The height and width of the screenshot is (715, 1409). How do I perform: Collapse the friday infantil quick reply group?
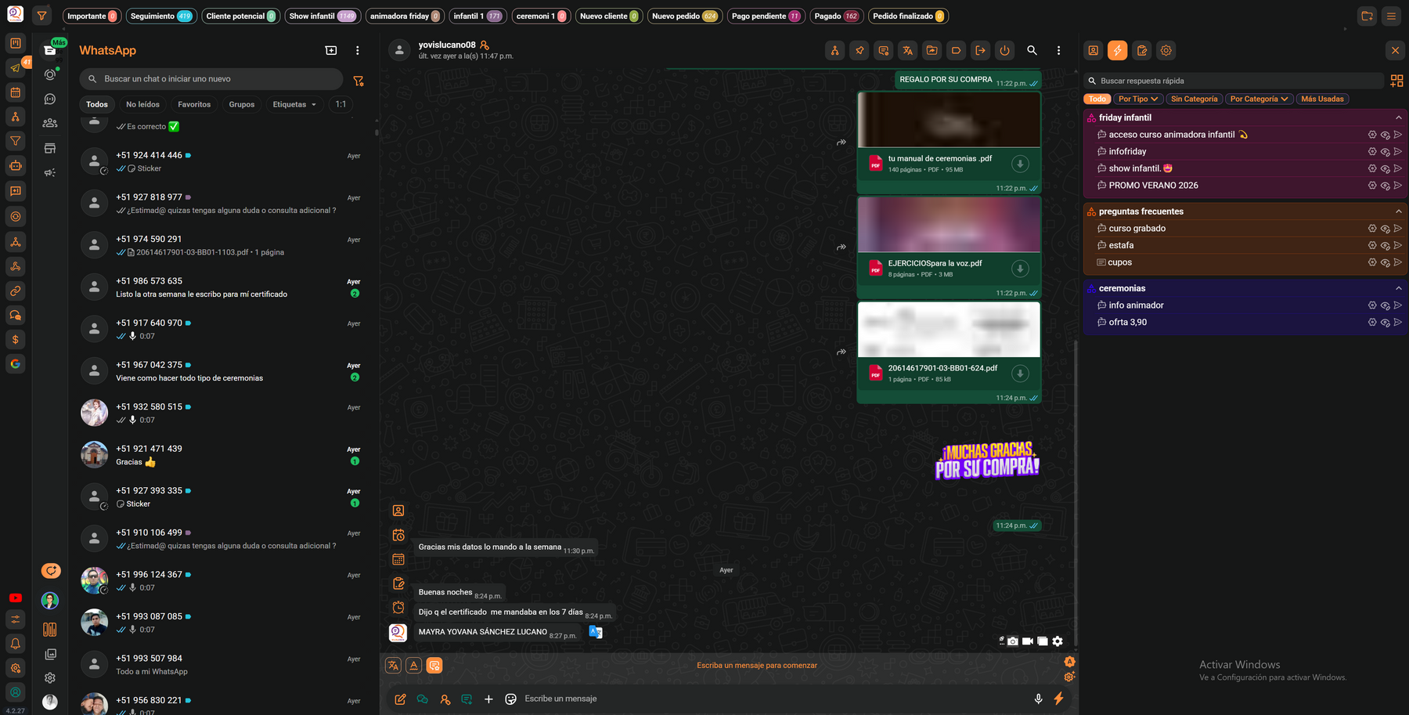(x=1399, y=117)
